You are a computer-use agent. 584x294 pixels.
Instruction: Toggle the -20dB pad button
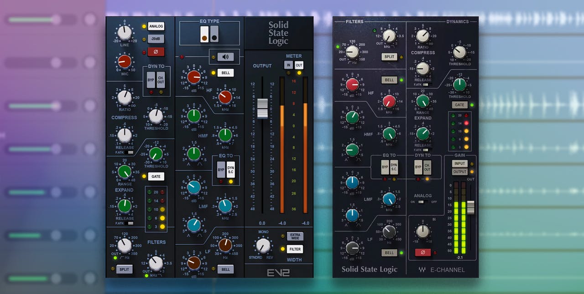(156, 39)
